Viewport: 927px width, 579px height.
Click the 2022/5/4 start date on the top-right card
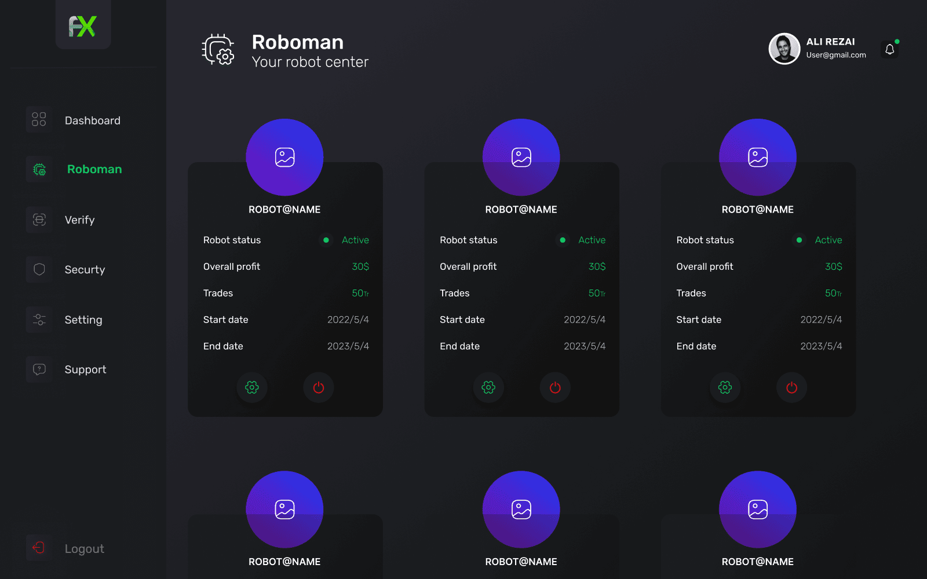[822, 320]
